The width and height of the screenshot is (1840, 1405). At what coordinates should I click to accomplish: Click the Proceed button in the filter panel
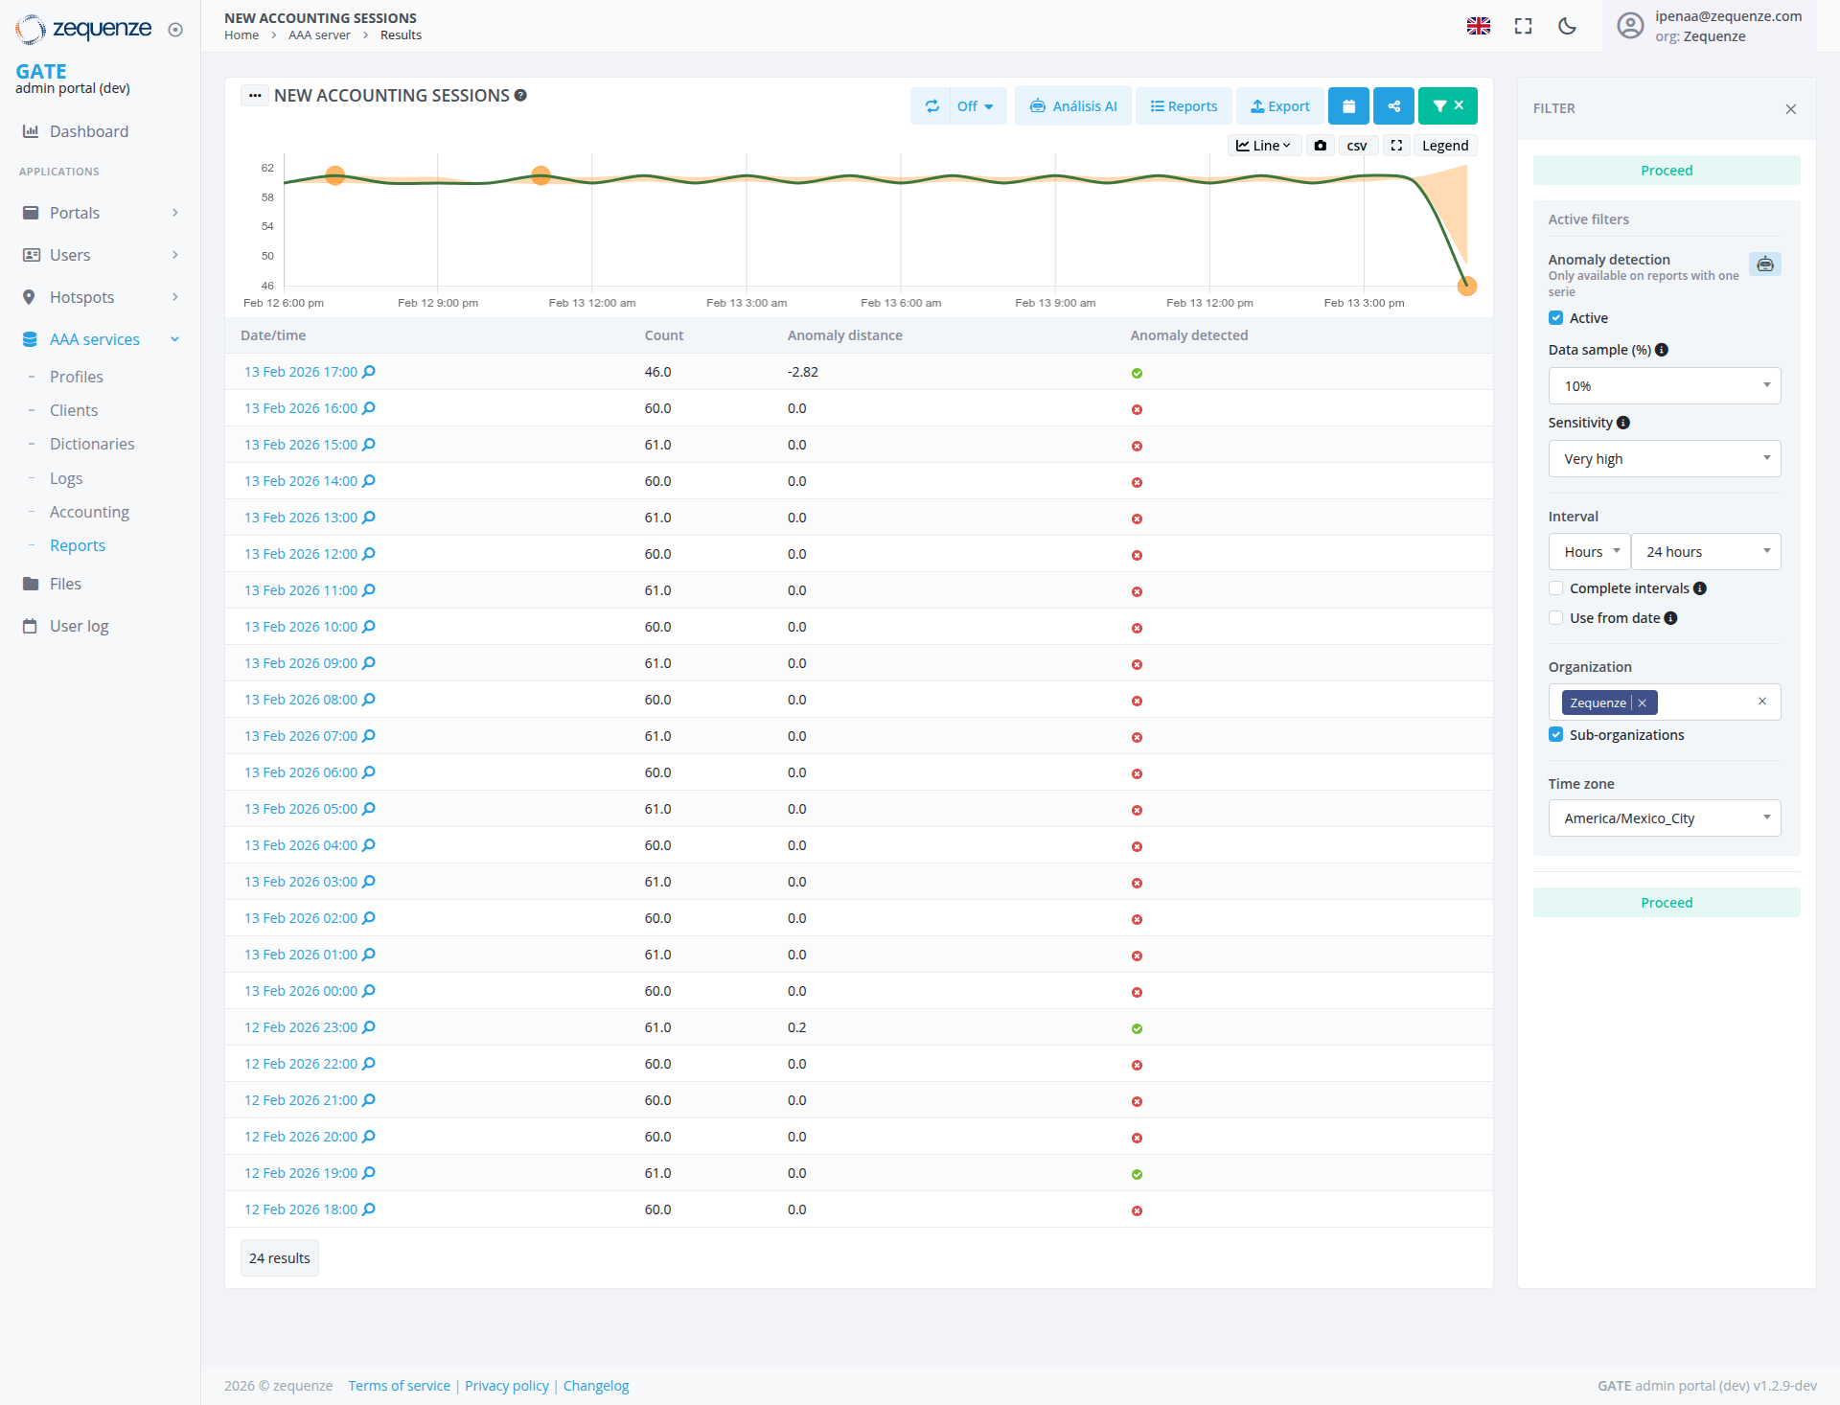click(1666, 170)
